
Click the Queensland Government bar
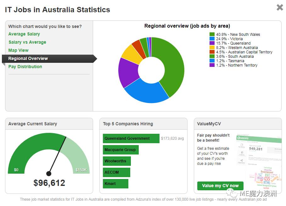coord(131,138)
